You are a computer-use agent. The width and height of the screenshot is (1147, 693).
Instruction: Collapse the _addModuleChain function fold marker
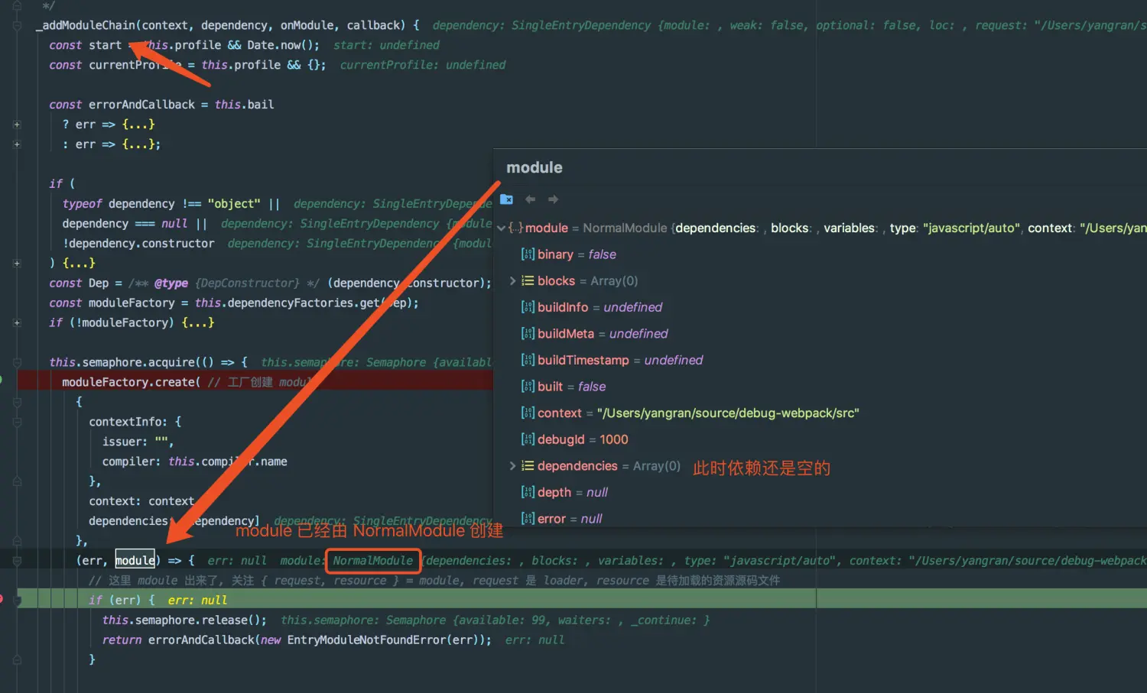17,25
